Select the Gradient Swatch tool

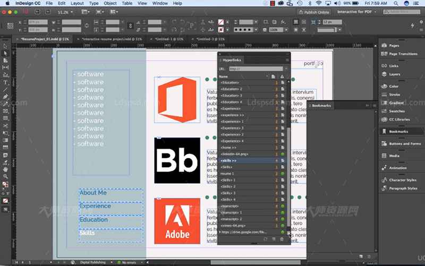point(5,140)
